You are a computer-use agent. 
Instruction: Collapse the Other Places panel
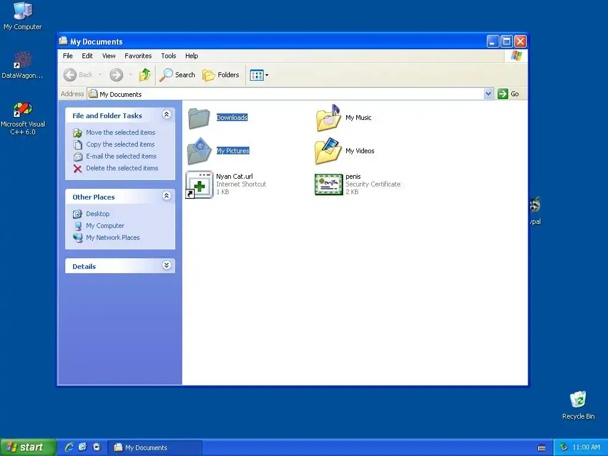pyautogui.click(x=166, y=196)
